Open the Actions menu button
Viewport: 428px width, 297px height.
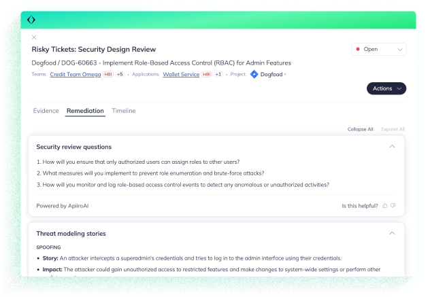tap(386, 88)
